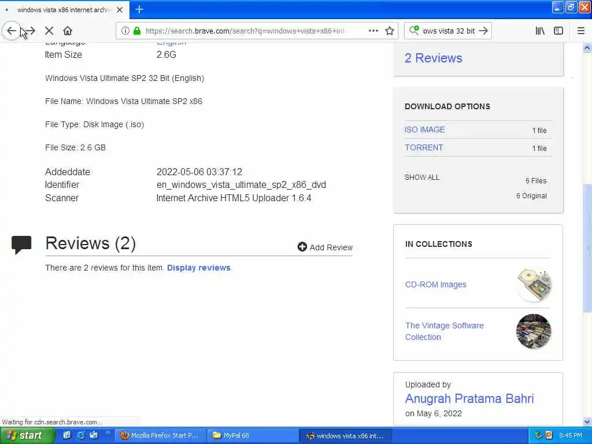Click the identifier en_windows_vista_ultimate_sp2_x86_dvd text

click(x=241, y=185)
